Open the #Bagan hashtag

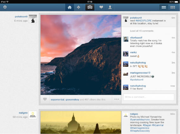coord(147,125)
